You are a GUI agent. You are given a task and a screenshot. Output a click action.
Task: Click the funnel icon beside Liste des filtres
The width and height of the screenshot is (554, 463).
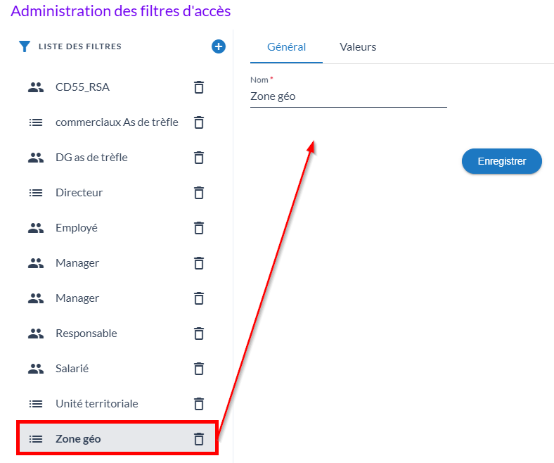[x=25, y=47]
